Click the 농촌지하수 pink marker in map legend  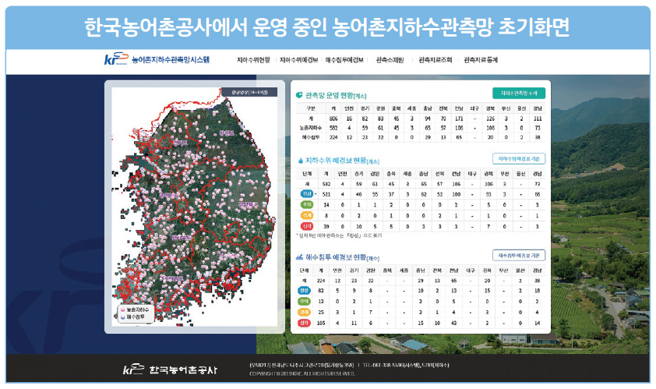point(123,309)
